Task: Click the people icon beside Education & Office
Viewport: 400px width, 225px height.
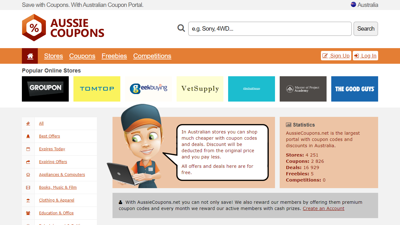Action: tap(28, 213)
